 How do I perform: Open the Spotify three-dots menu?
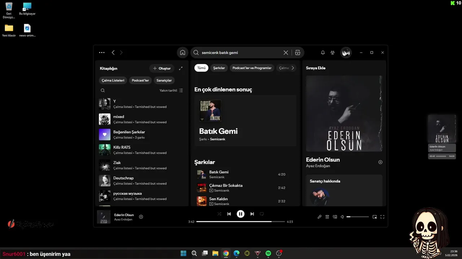[102, 53]
